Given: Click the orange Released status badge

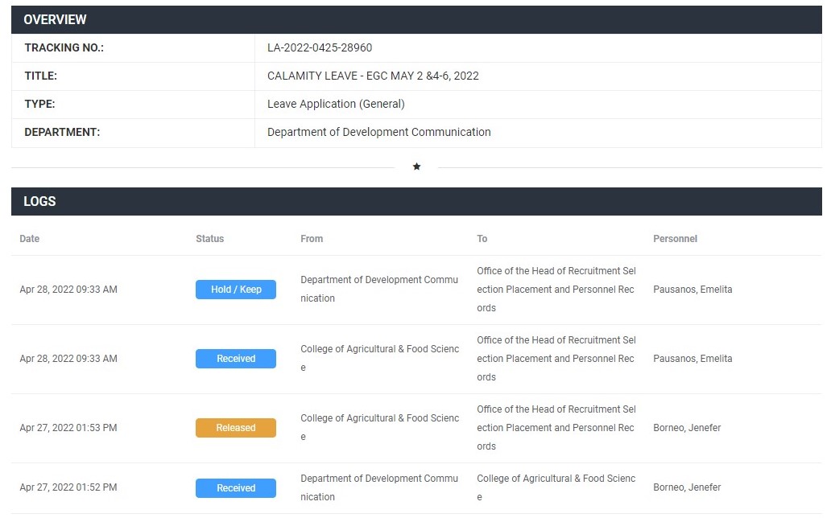Looking at the screenshot, I should pos(236,428).
